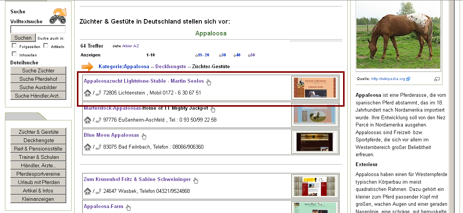
Task: Click the hand pointer icon beside Blue Moon Appaloosas
Action: pyautogui.click(x=144, y=136)
